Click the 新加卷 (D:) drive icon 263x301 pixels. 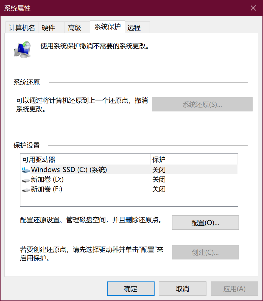click(26, 180)
